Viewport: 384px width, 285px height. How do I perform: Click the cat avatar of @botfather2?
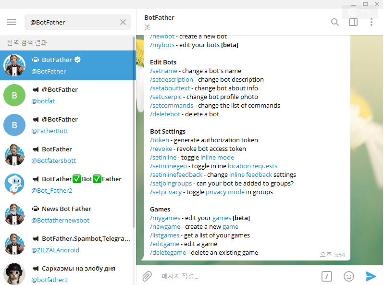click(14, 274)
